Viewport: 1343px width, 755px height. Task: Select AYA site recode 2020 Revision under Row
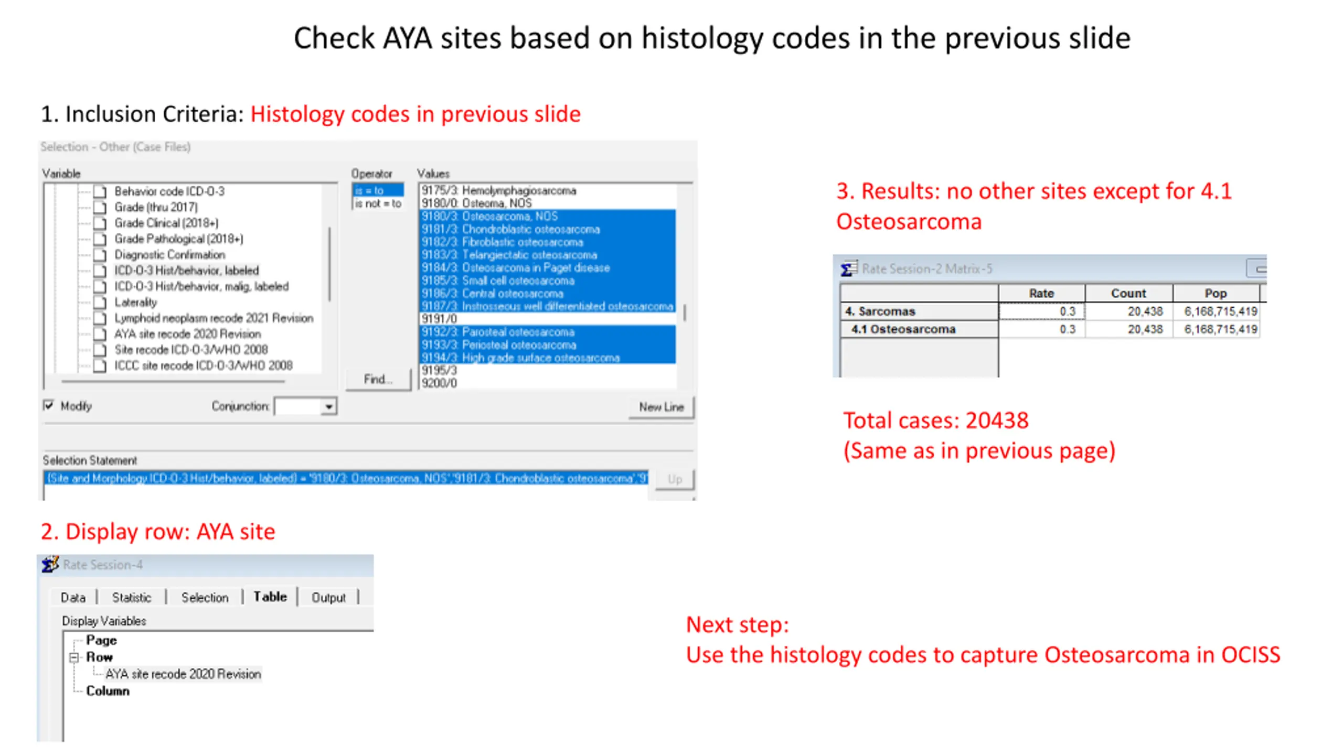tap(183, 674)
